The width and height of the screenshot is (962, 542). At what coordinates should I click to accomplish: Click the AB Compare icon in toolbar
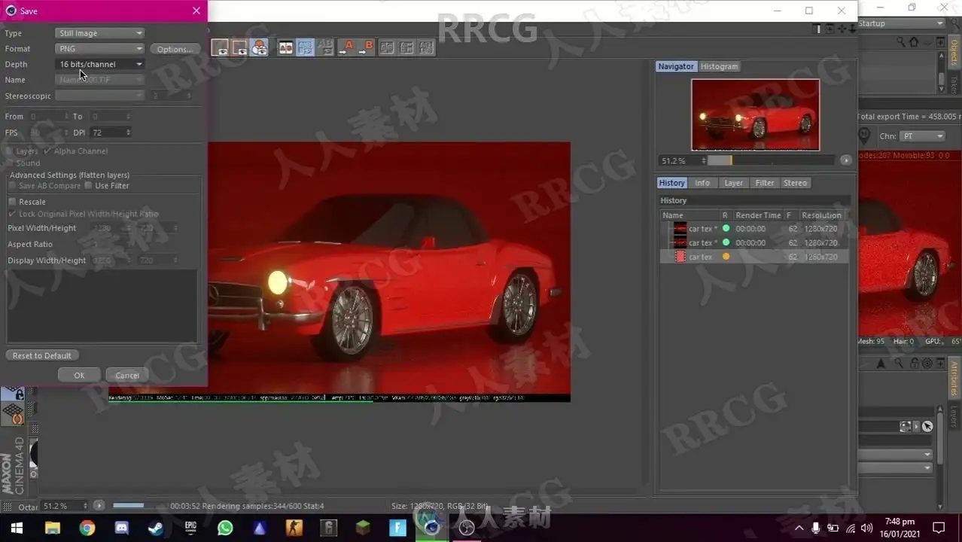tap(286, 47)
